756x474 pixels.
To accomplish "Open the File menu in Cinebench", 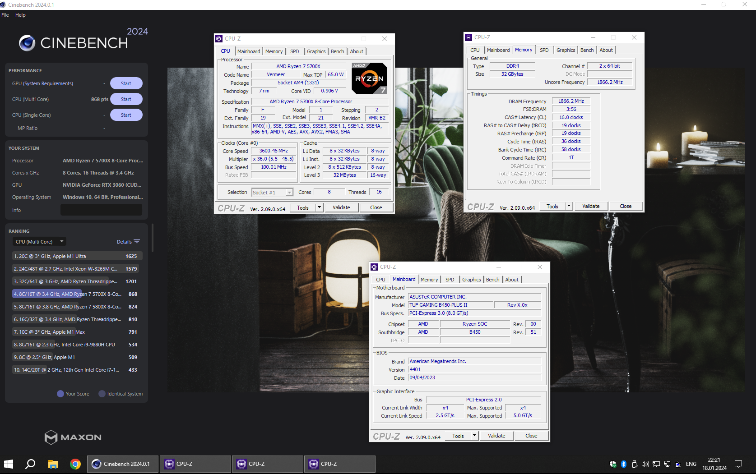I will click(x=5, y=15).
